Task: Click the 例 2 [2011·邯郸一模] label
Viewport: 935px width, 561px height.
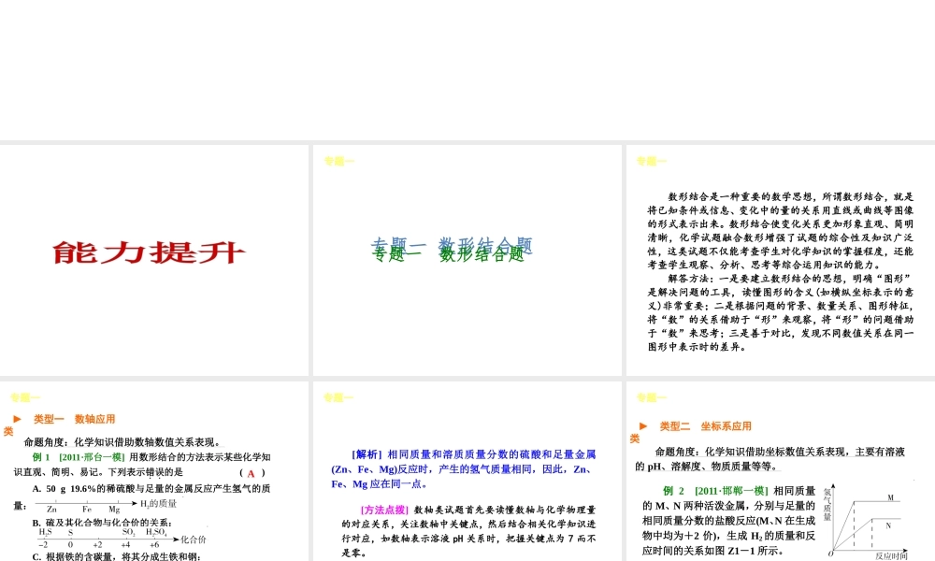Action: (715, 491)
